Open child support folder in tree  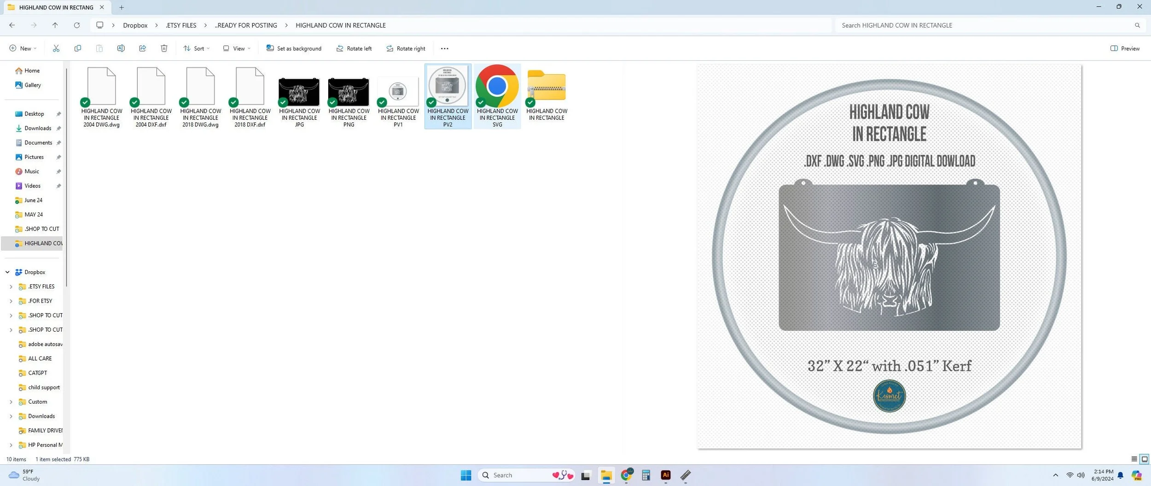tap(44, 387)
